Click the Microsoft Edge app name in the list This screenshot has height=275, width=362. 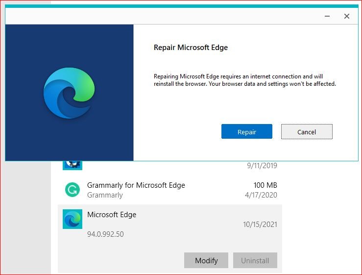[x=112, y=214]
